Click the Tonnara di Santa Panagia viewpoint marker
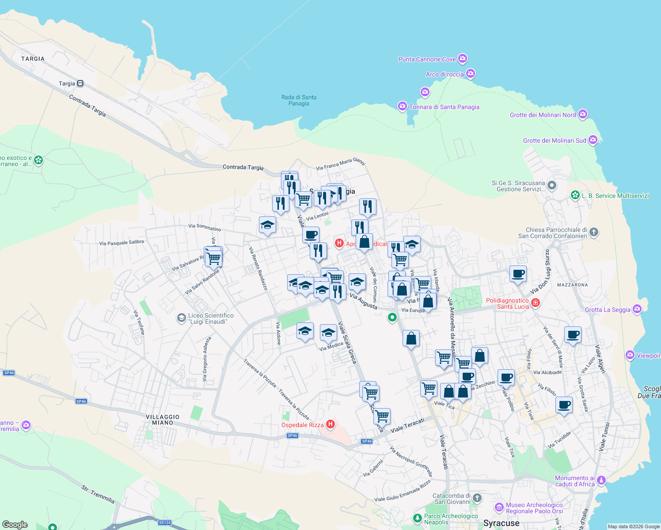661x530 pixels. [403, 106]
